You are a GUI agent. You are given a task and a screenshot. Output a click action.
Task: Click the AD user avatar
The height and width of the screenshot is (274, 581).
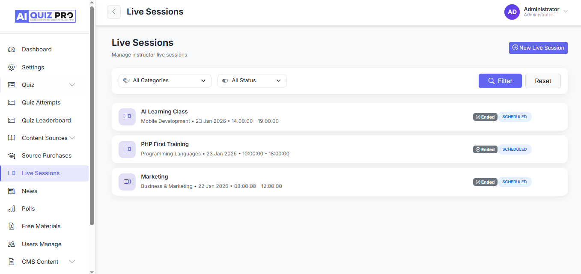pos(512,12)
